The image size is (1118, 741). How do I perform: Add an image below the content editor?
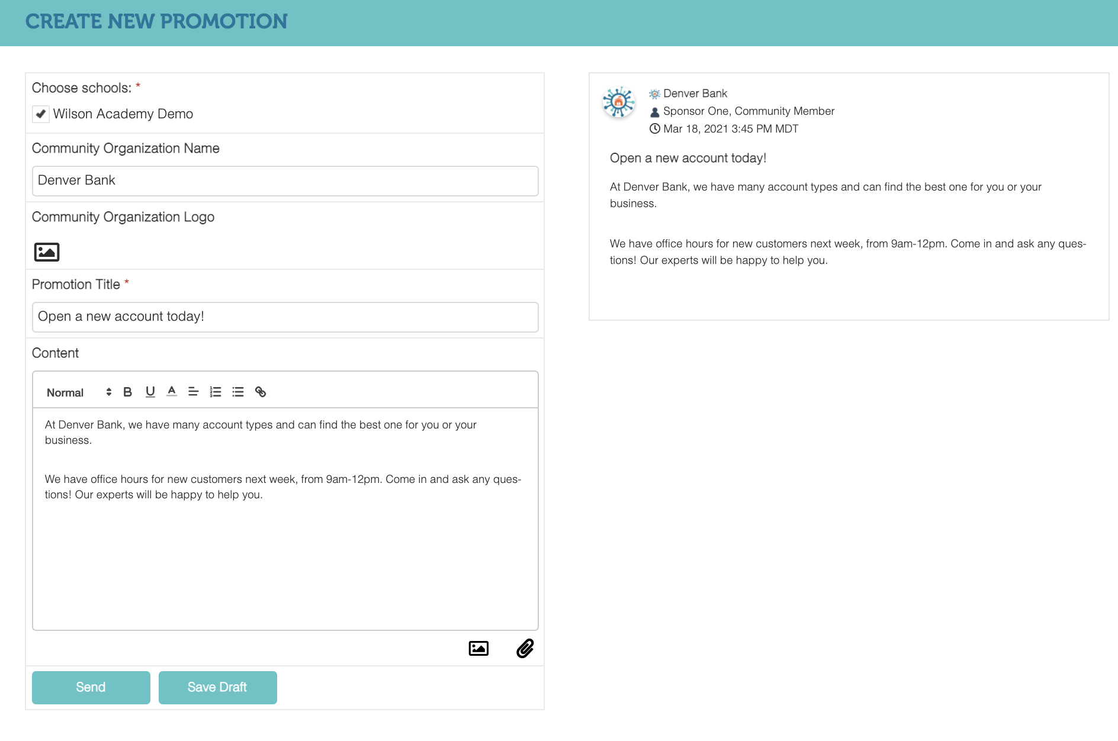pos(478,649)
